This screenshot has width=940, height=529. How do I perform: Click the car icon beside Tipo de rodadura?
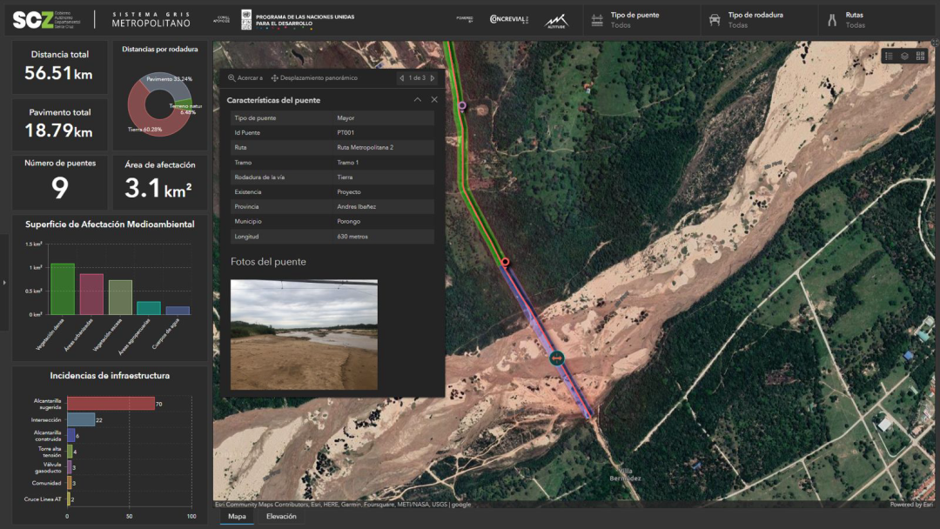click(x=715, y=20)
